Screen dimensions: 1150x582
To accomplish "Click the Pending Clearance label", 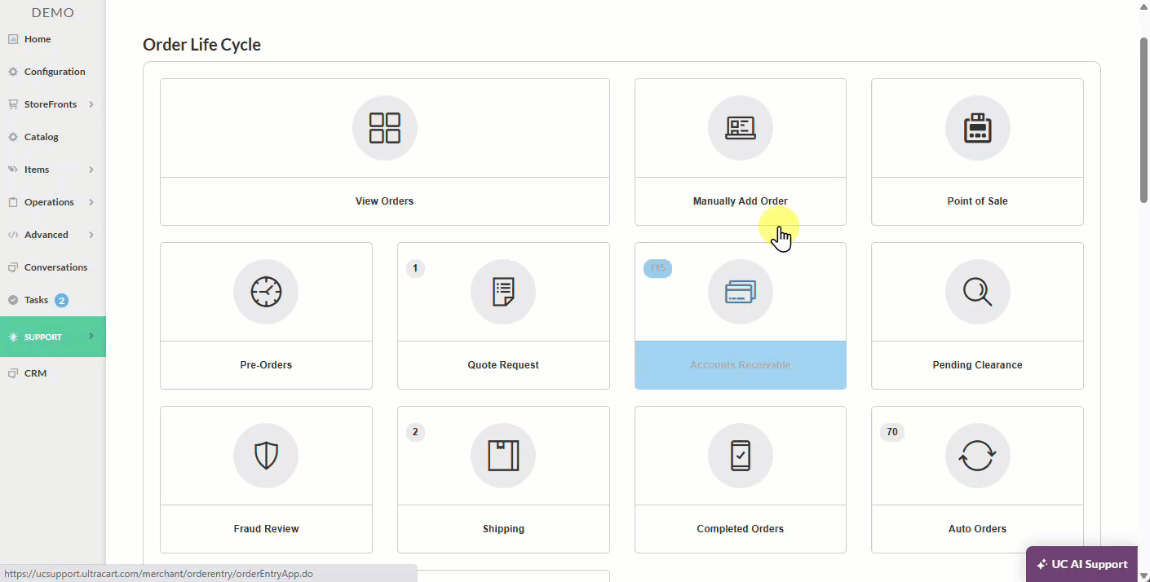I will click(977, 365).
